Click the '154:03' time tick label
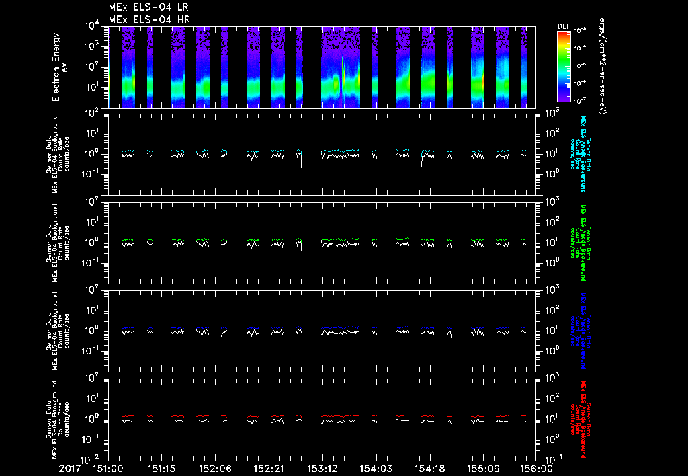Image resolution: width=688 pixels, height=476 pixels. click(376, 469)
